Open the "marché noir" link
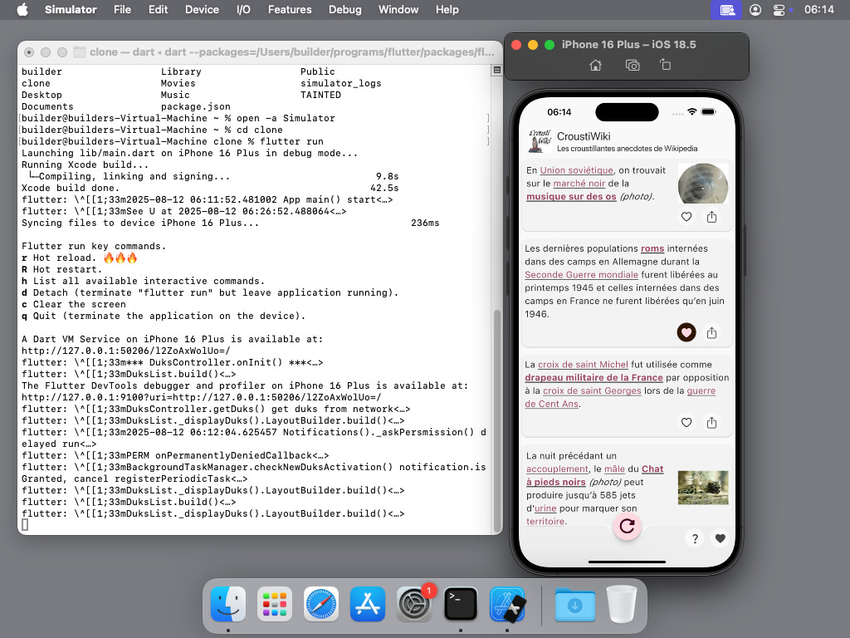Viewport: 850px width, 638px height. (579, 184)
